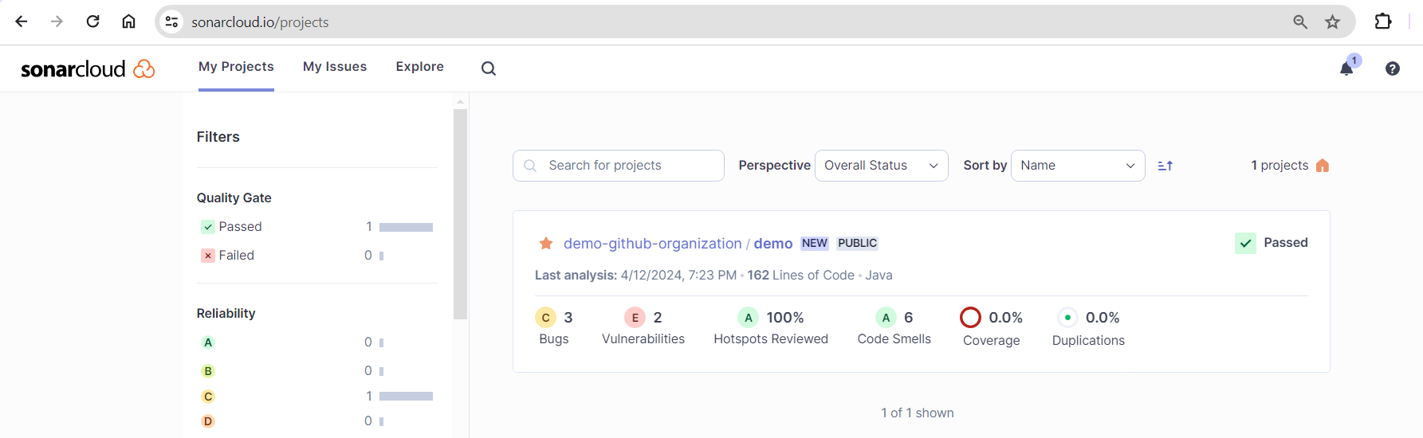
Task: Click the Vulnerabilities count 2
Action: [658, 318]
